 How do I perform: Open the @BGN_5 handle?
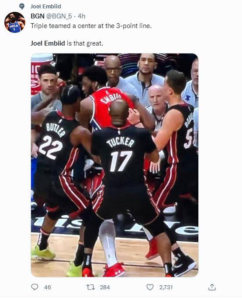[59, 16]
